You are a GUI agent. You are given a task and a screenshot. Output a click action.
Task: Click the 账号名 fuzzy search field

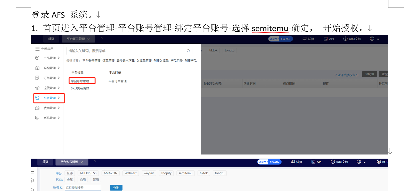[x=83, y=188]
